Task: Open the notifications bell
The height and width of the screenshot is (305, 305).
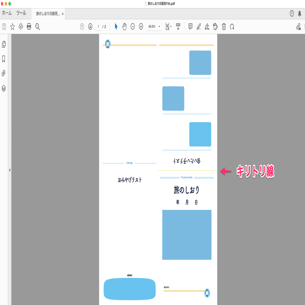Action: 300,13
